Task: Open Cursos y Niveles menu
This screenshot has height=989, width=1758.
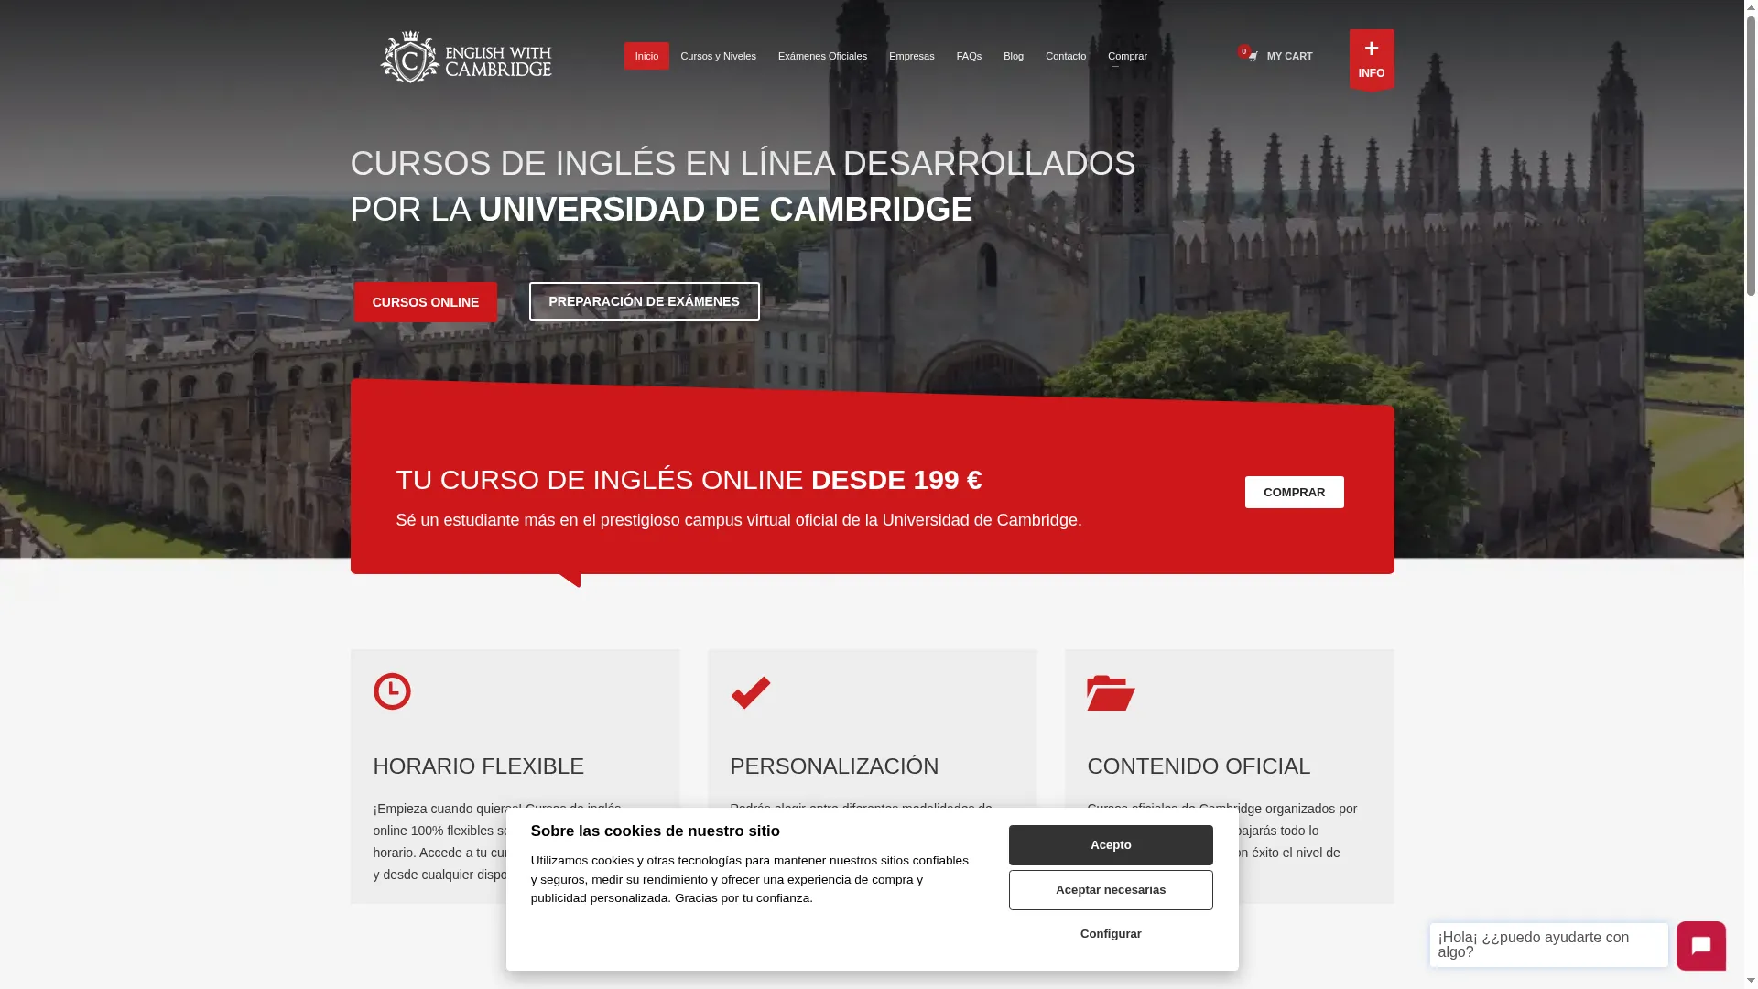Action: [x=718, y=56]
